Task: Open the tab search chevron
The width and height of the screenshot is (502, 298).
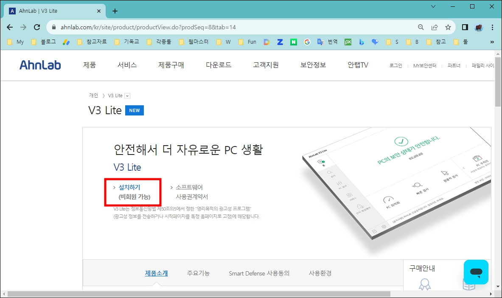Action: point(433,6)
